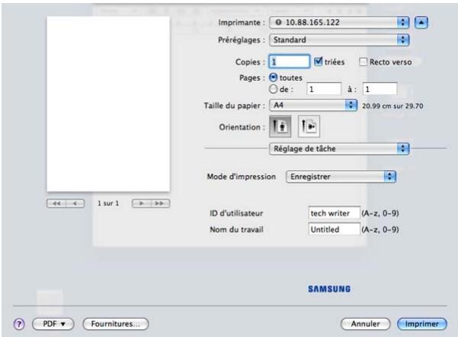The width and height of the screenshot is (458, 337).
Task: Select landscape orientation icon
Action: point(309,126)
